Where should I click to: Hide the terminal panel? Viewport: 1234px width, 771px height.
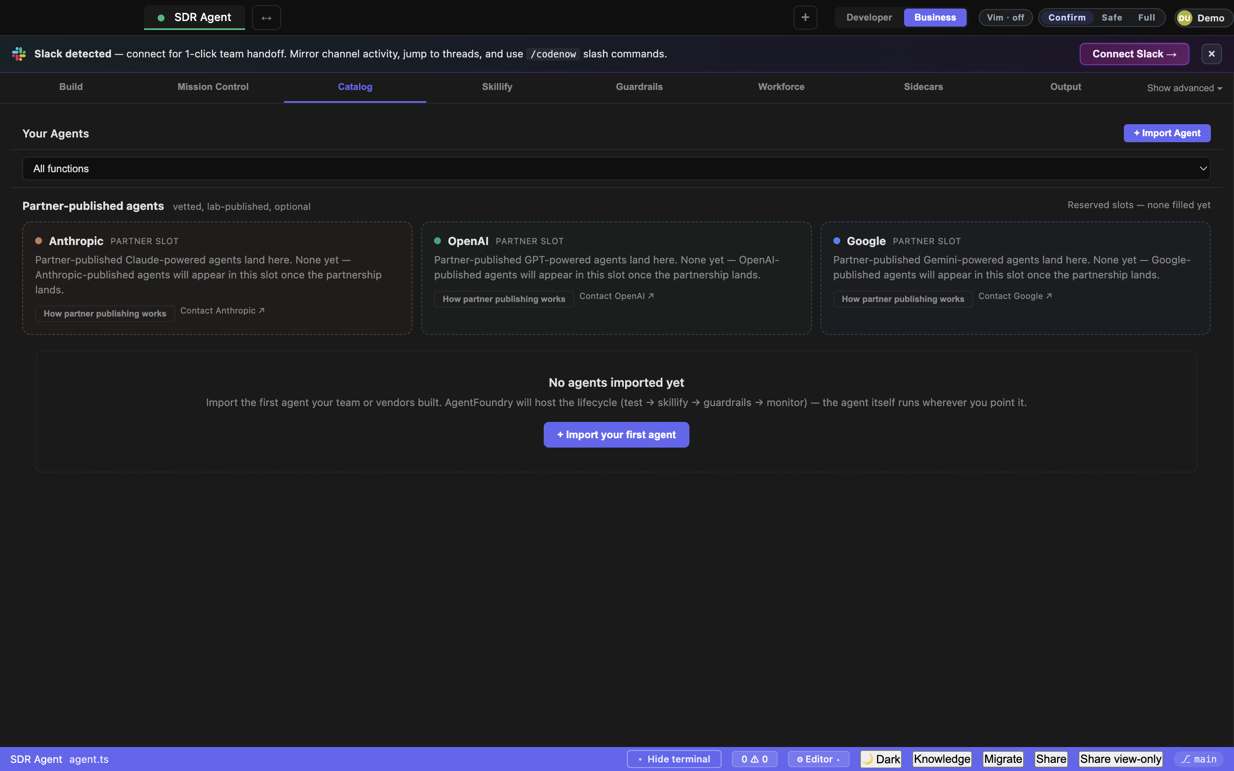click(674, 759)
